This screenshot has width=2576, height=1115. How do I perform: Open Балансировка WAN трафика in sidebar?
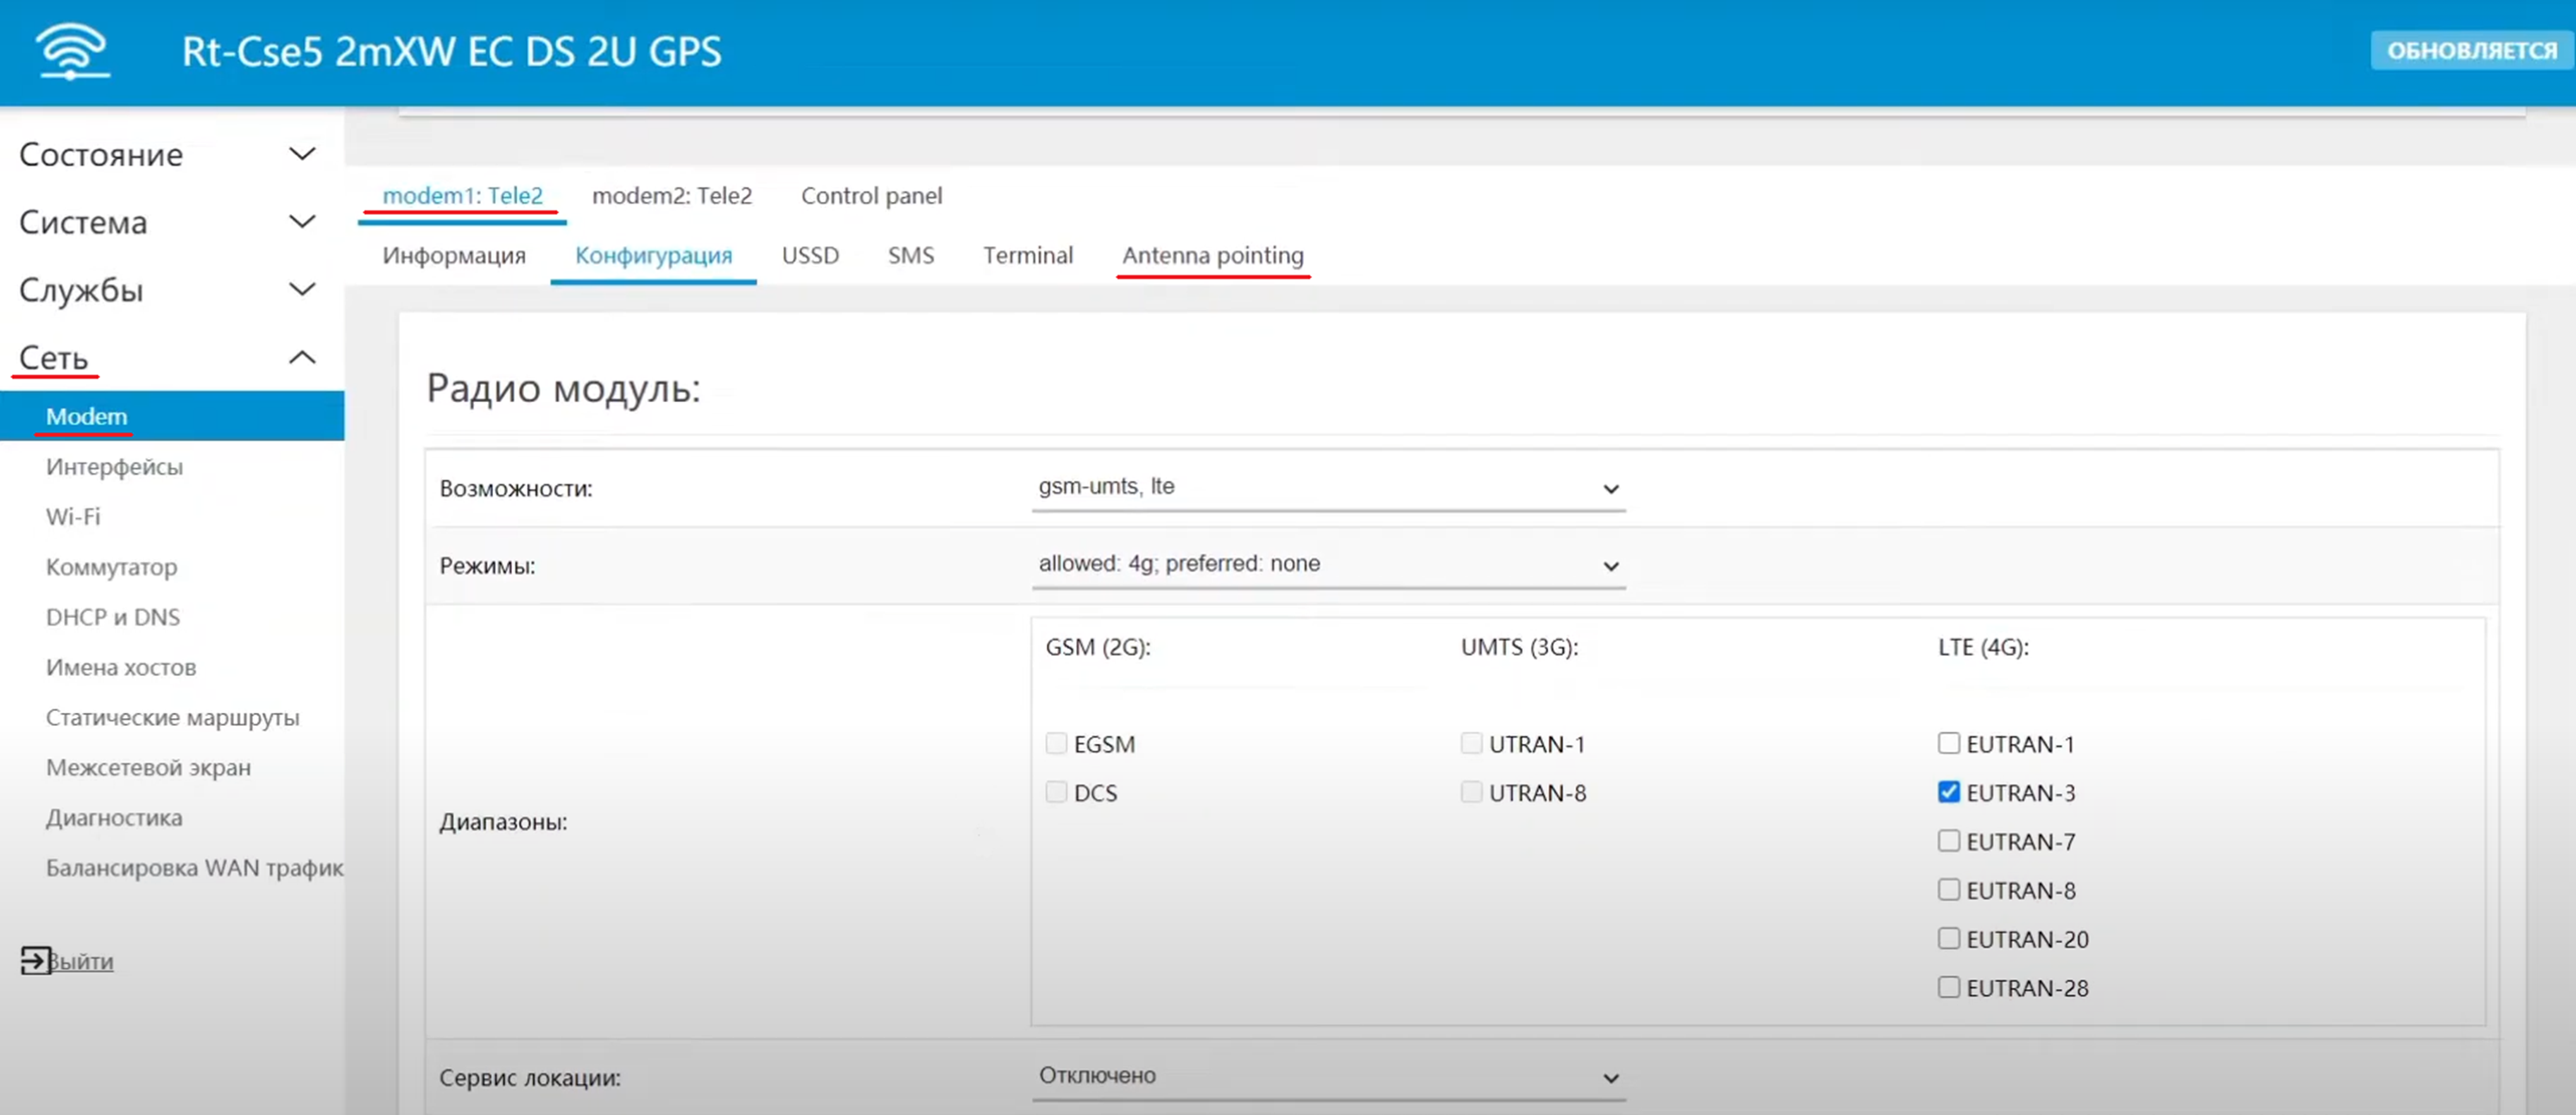(195, 867)
